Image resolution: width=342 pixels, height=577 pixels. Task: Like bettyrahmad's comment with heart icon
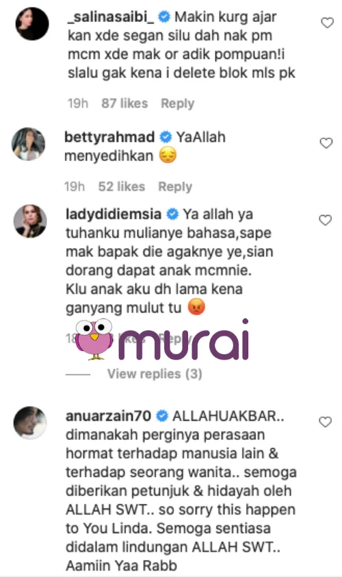click(326, 143)
